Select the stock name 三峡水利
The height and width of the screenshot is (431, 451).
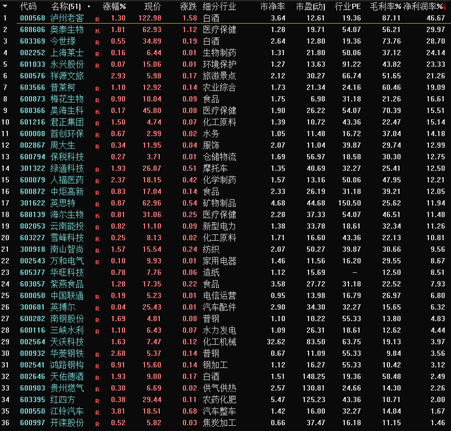click(67, 330)
